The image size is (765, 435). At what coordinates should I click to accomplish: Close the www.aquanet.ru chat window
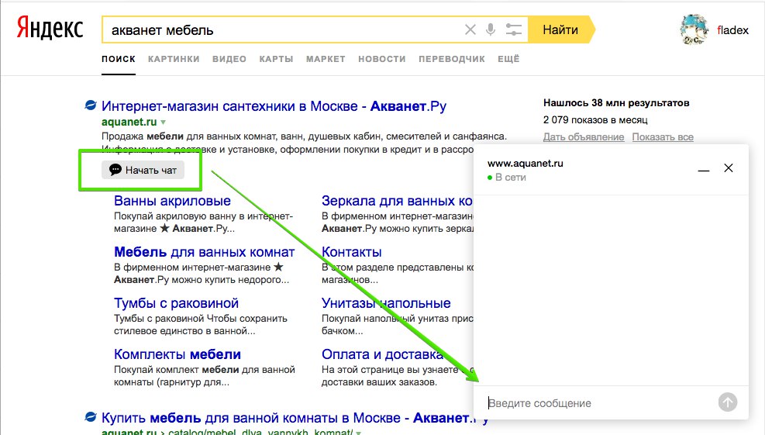coord(729,168)
